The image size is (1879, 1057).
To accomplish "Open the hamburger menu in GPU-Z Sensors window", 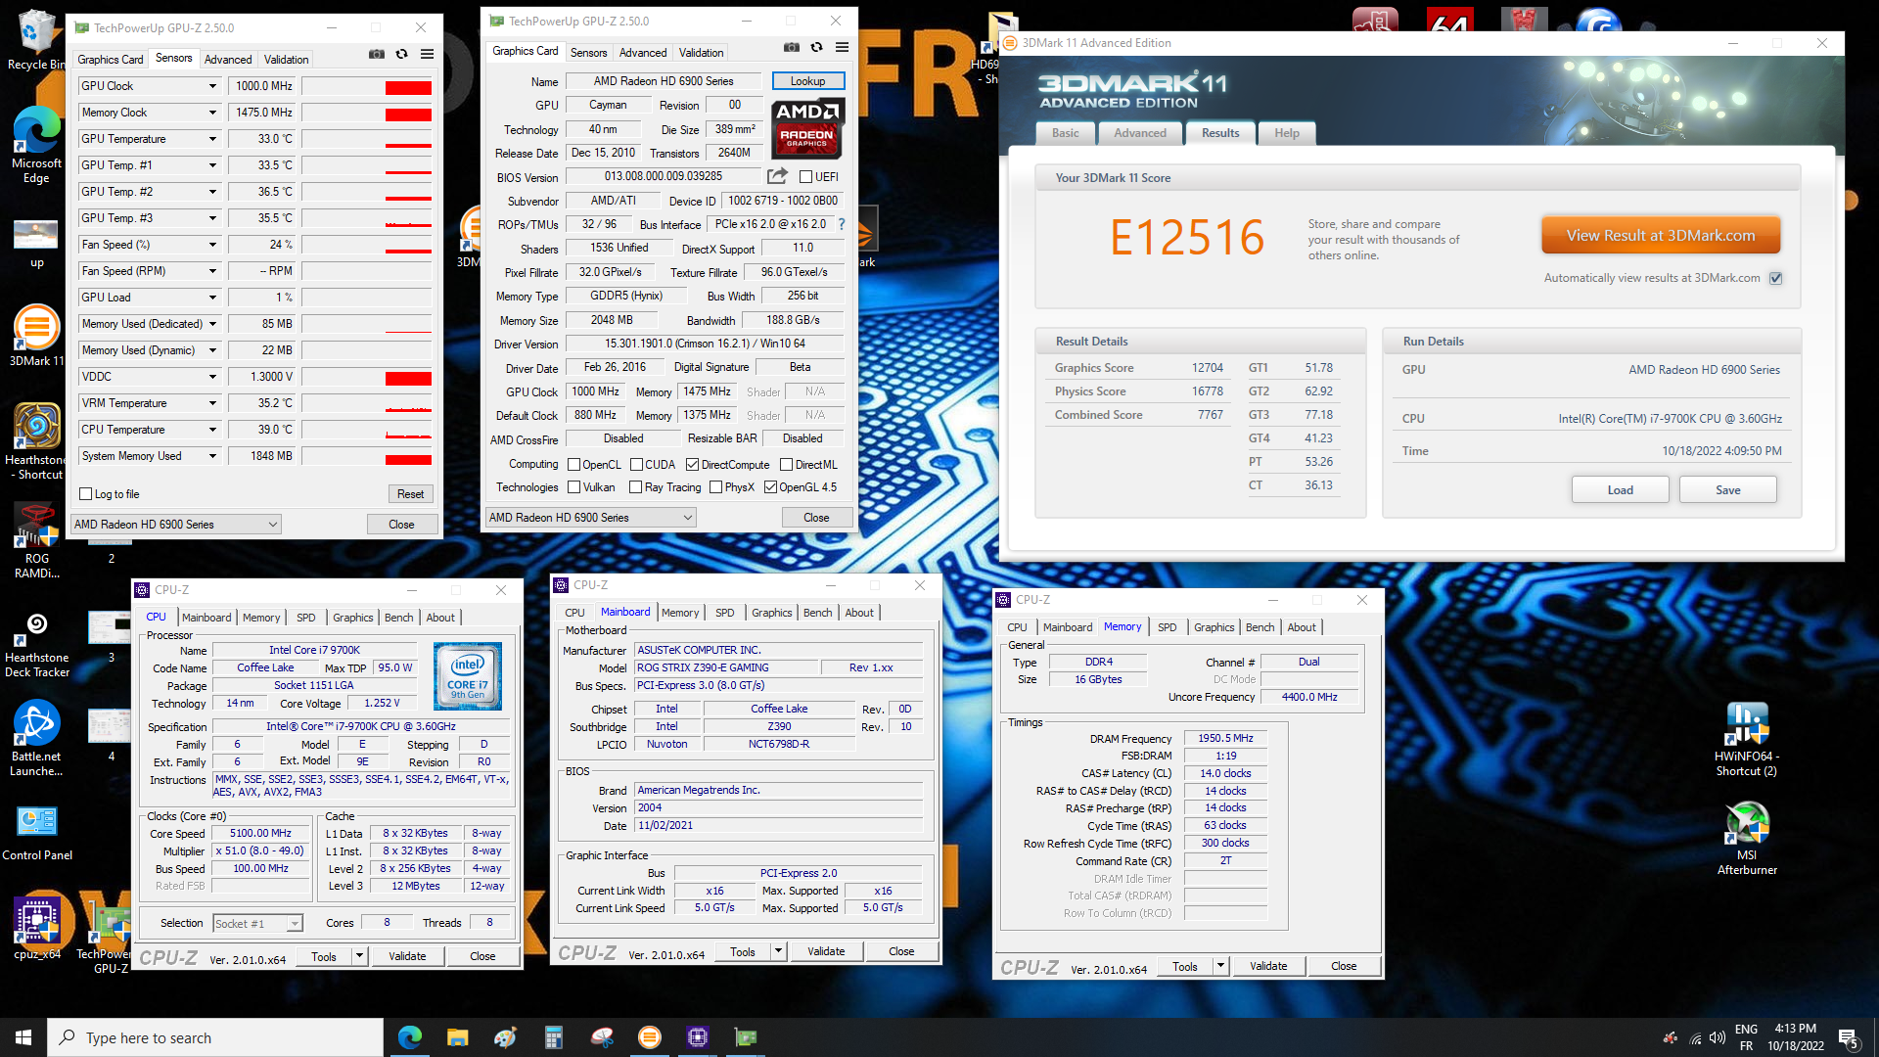I will [428, 54].
